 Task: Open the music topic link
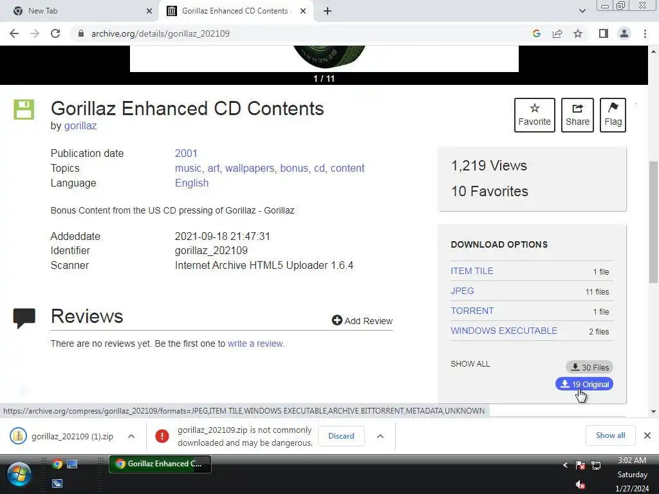[x=189, y=168]
